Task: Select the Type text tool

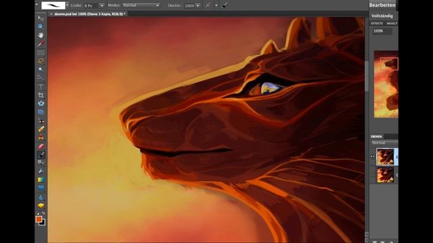Action: (41, 86)
